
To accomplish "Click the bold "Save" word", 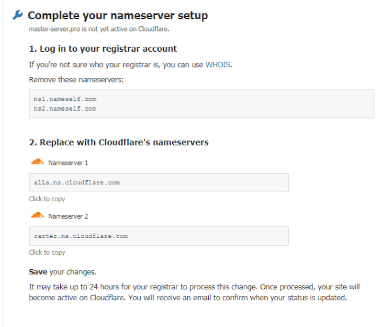I will tap(38, 272).
